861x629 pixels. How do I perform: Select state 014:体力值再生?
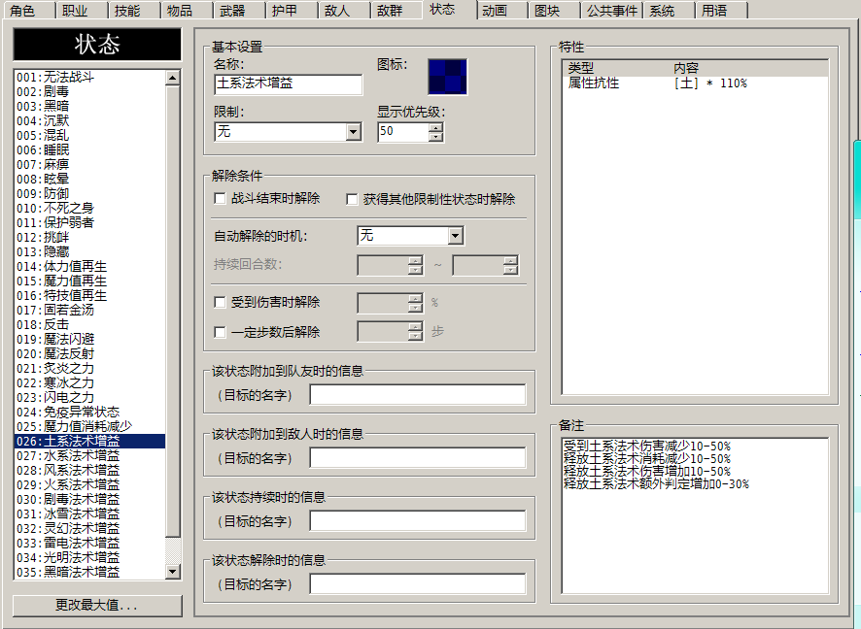coord(90,267)
